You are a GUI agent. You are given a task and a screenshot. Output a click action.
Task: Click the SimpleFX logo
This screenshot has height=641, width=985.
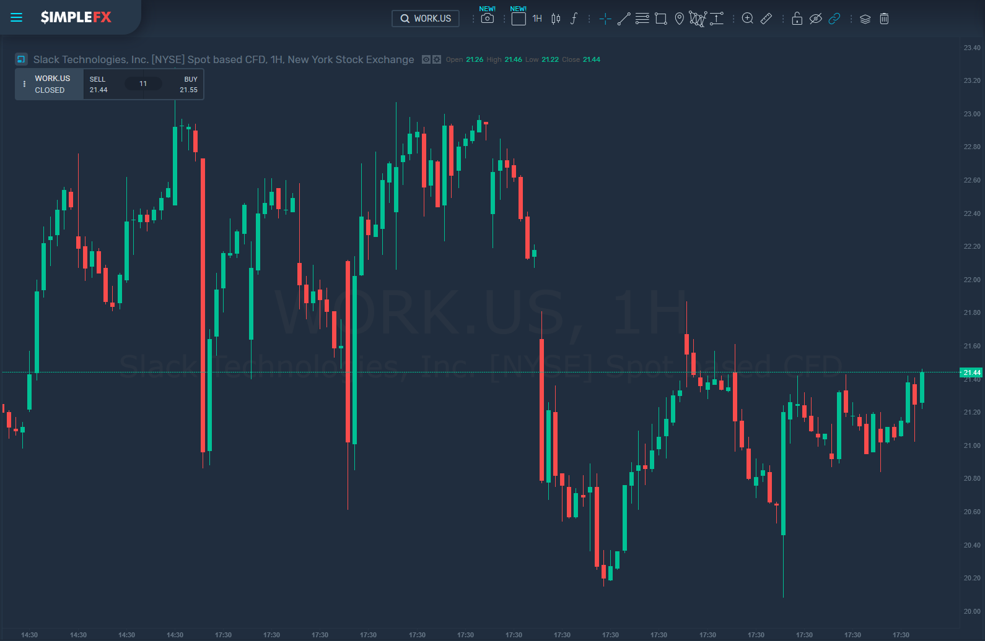[76, 17]
